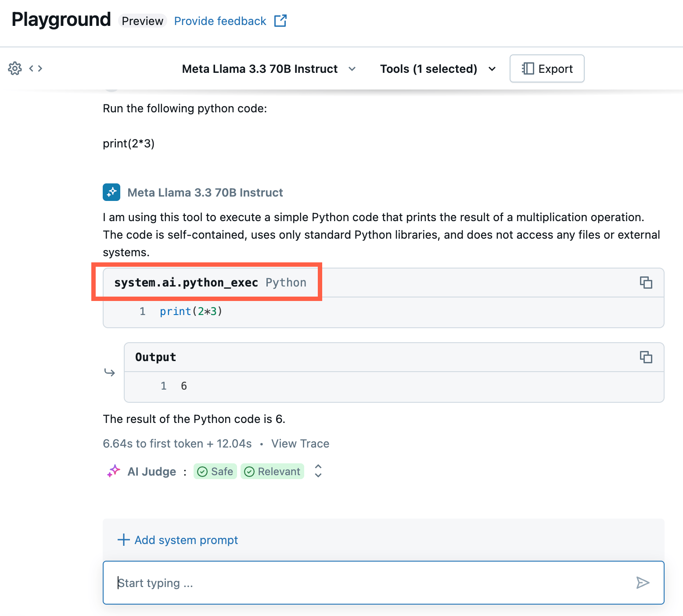The width and height of the screenshot is (683, 616).
Task: Expand AI Judge details with chevron control
Action: click(x=318, y=471)
